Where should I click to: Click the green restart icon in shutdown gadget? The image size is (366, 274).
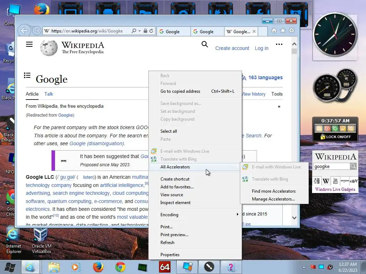click(x=335, y=128)
